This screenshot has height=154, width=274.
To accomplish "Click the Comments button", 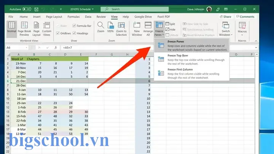I will 245,17.
